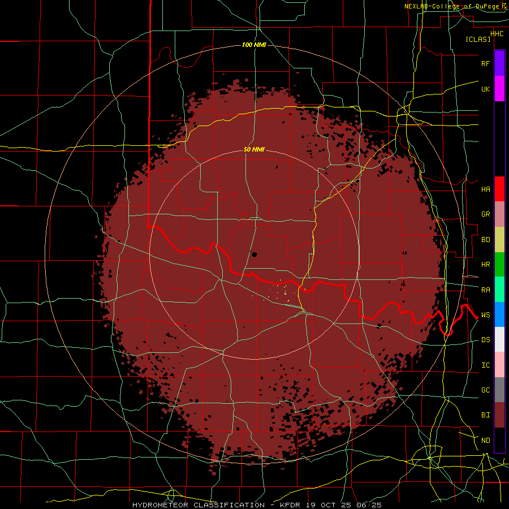Click the 06:25 timestamp
The height and width of the screenshot is (509, 509).
[368, 505]
